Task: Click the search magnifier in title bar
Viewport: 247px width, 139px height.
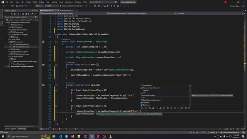Action: tap(116, 2)
